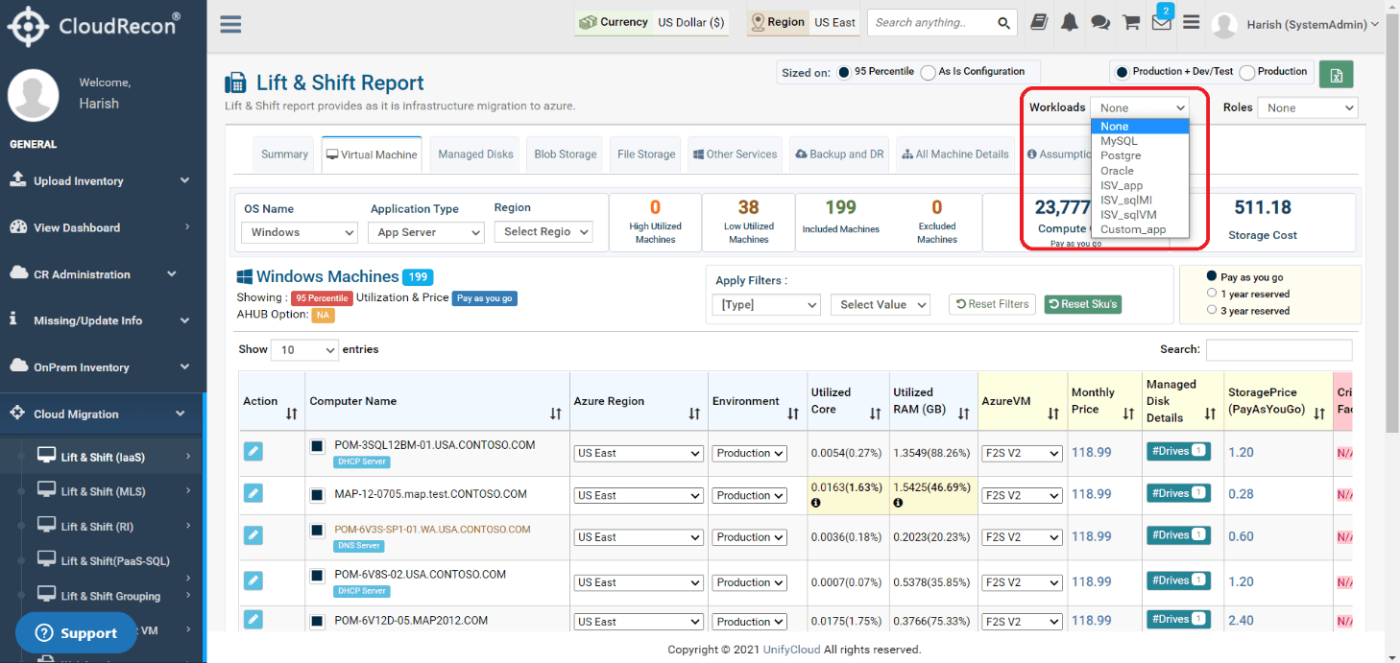Switch to the Summary tab

285,154
